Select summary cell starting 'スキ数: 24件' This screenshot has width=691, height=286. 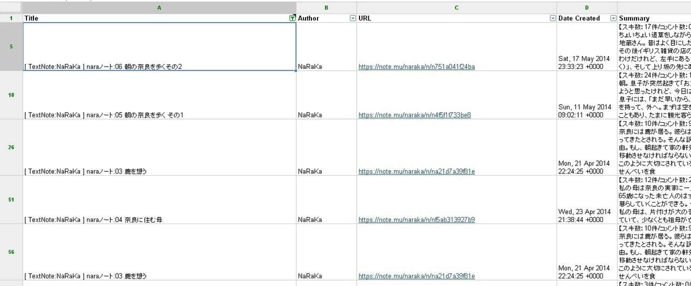point(654,95)
